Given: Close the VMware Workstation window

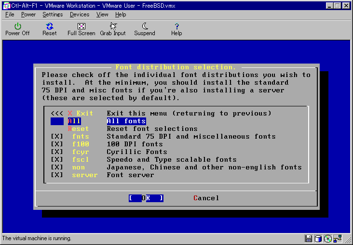Looking at the screenshot, I should (346, 6).
